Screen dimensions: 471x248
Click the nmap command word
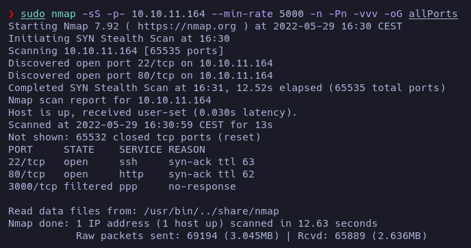pyautogui.click(x=64, y=14)
